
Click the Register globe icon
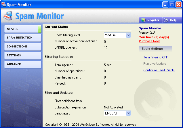tap(143, 20)
